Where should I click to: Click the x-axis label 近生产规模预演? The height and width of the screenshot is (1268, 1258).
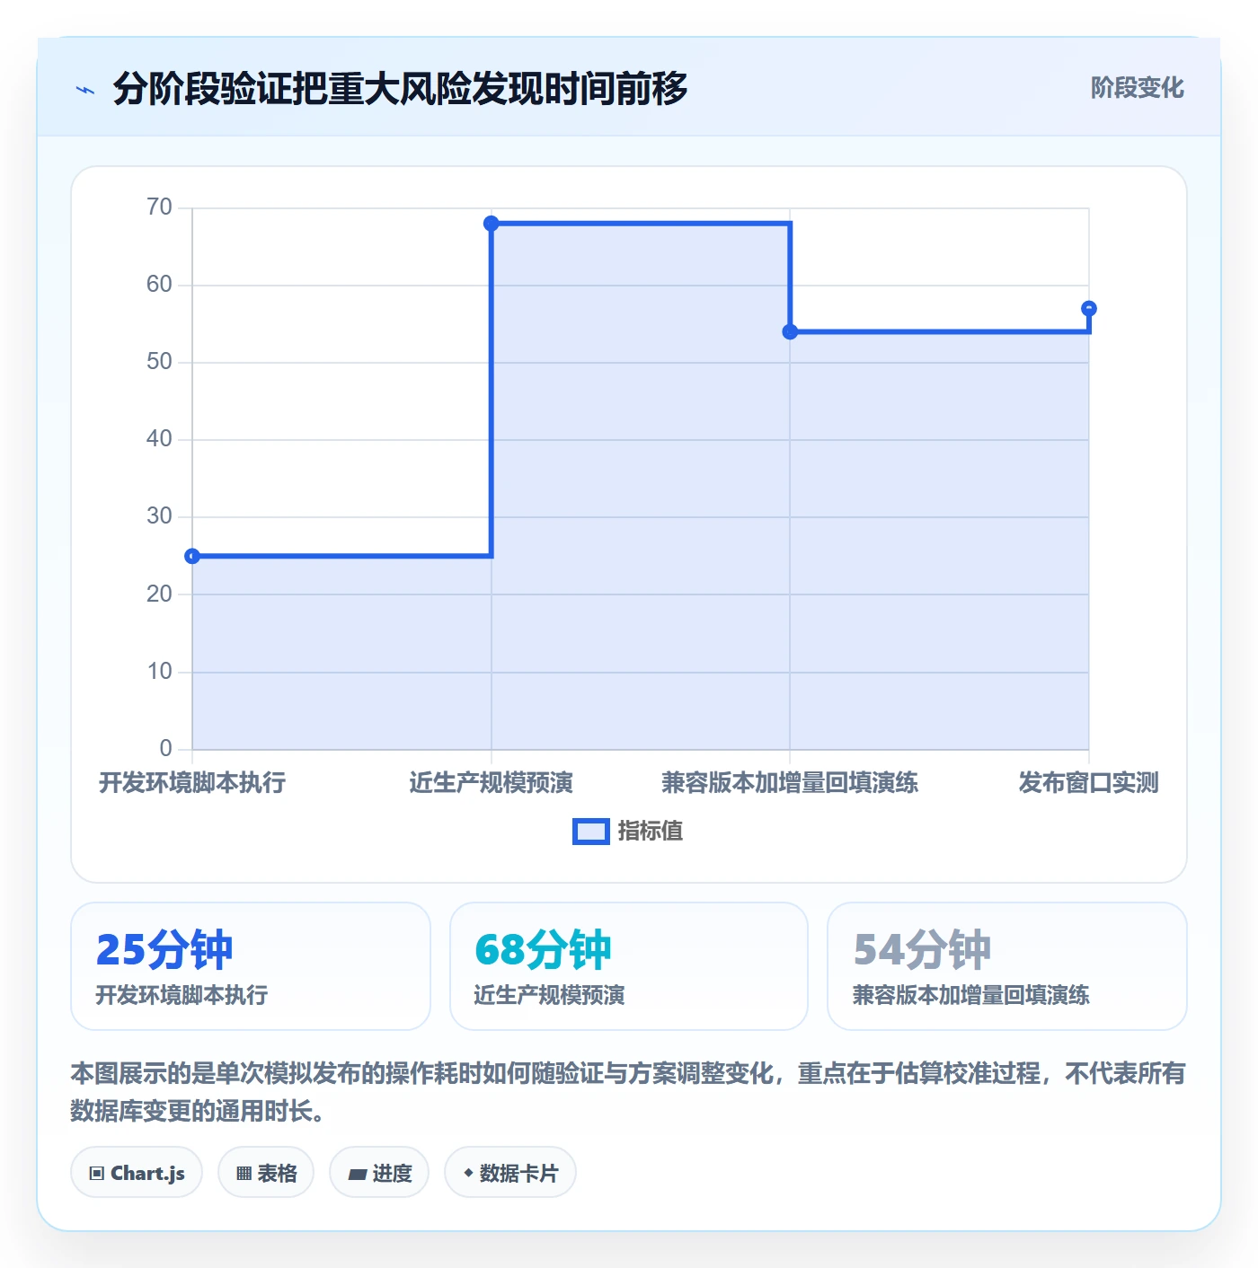[492, 783]
